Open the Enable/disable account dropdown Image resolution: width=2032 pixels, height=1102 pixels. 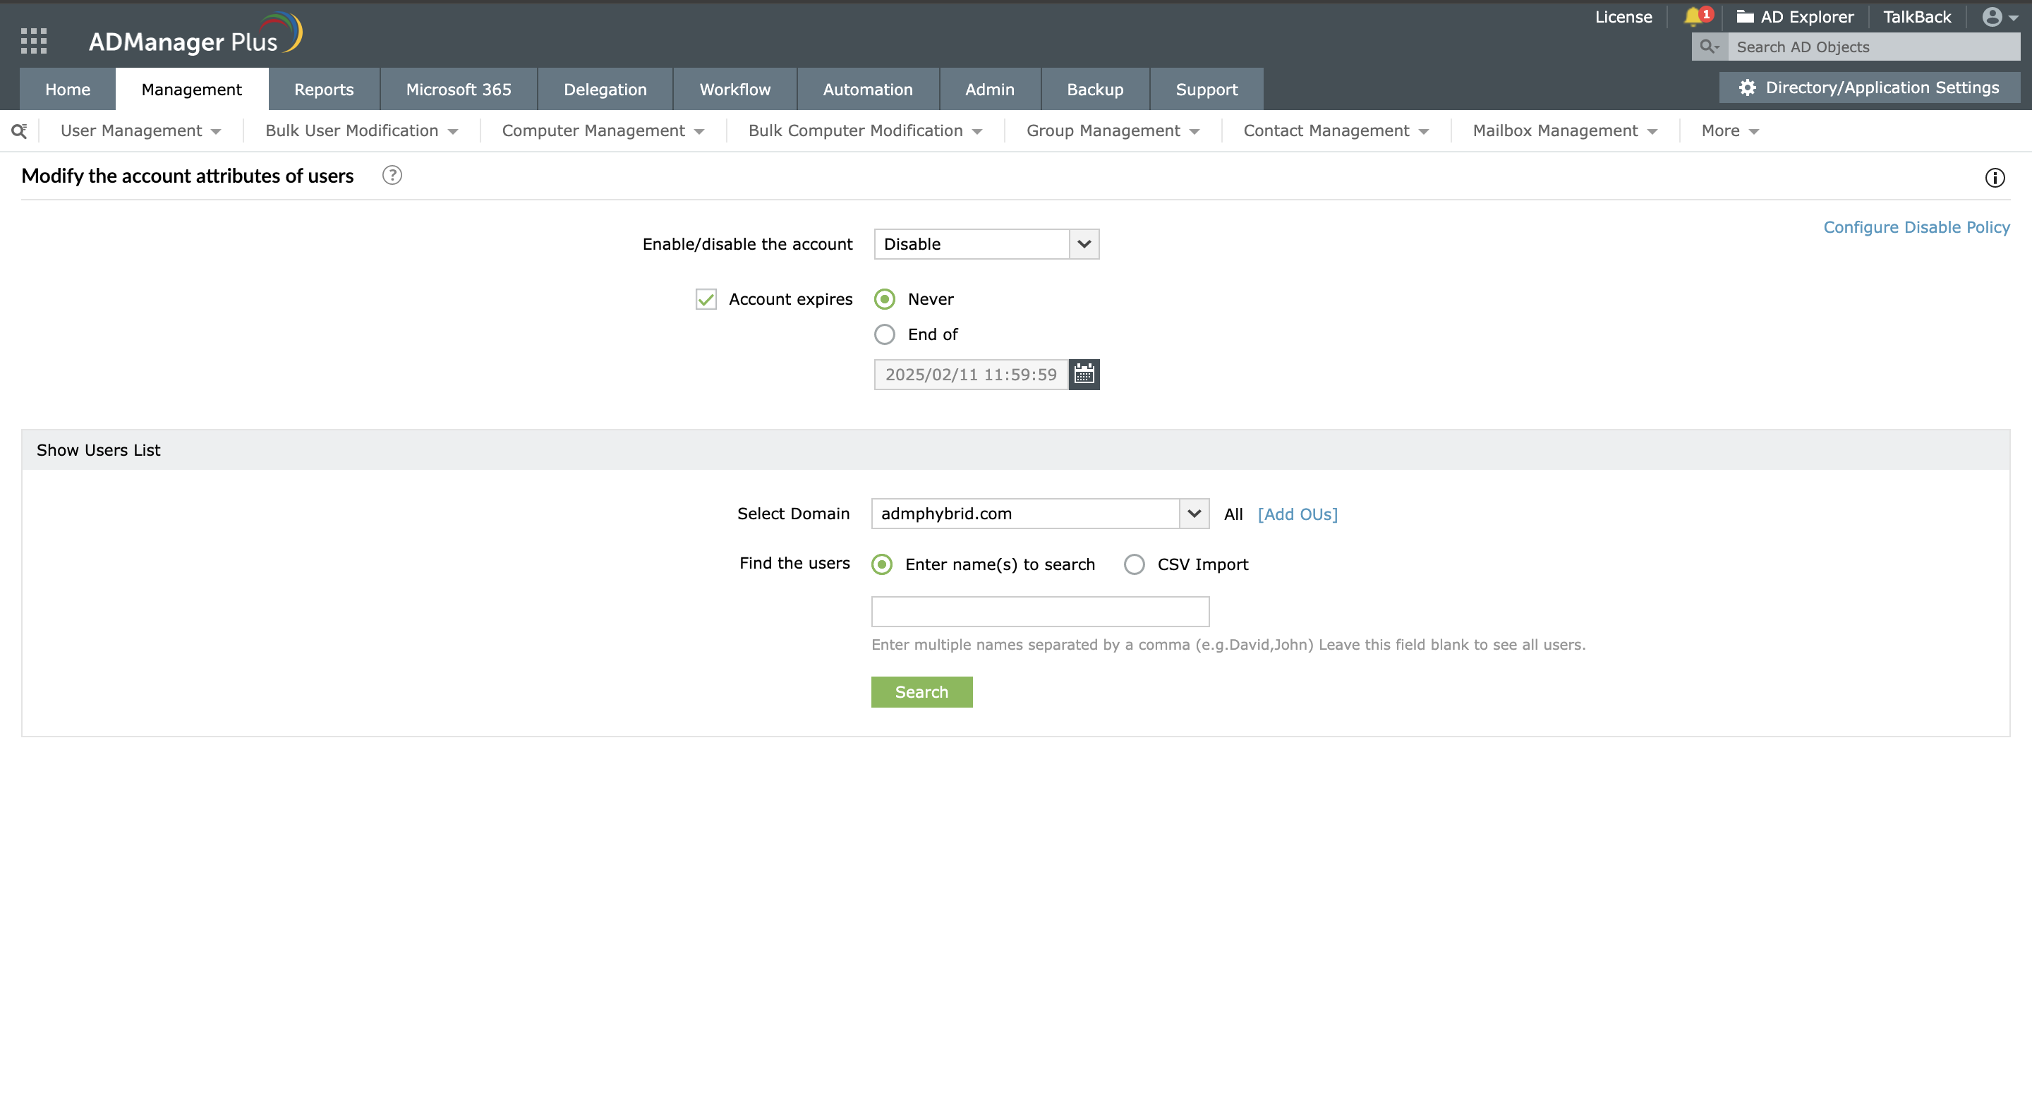click(986, 243)
